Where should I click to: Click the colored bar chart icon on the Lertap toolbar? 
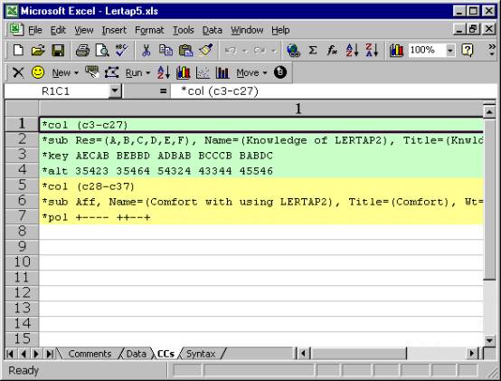[x=183, y=72]
